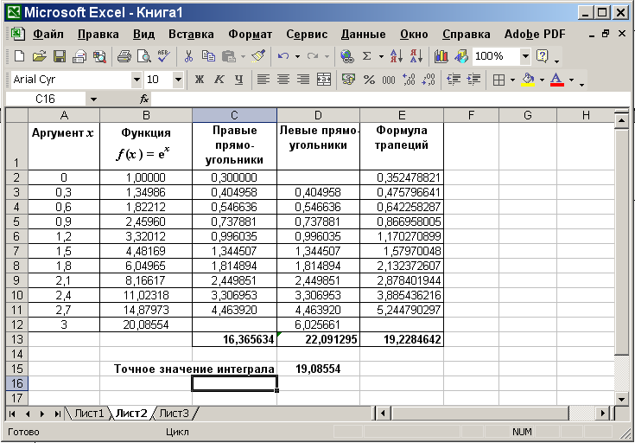Apply the thousands separator 000 icon
Image resolution: width=635 pixels, height=443 pixels.
point(389,80)
